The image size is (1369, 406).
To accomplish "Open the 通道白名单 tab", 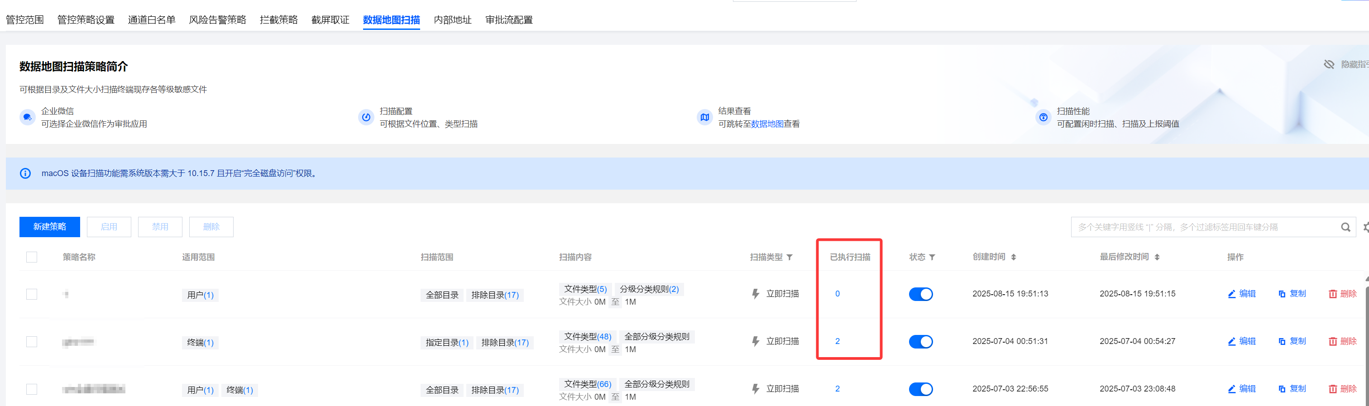I will 152,19.
